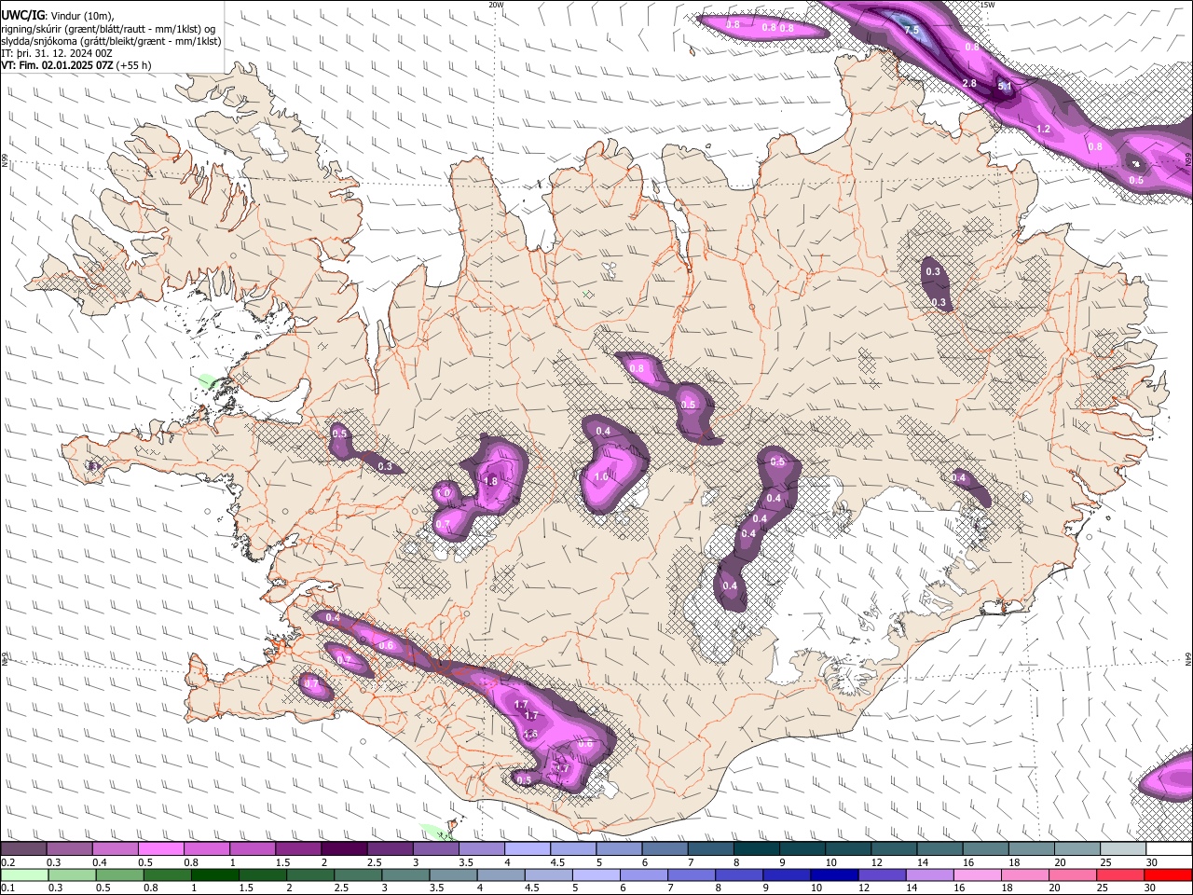The width and height of the screenshot is (1193, 895).
Task: Click the 15W longitude label
Action: point(987,5)
